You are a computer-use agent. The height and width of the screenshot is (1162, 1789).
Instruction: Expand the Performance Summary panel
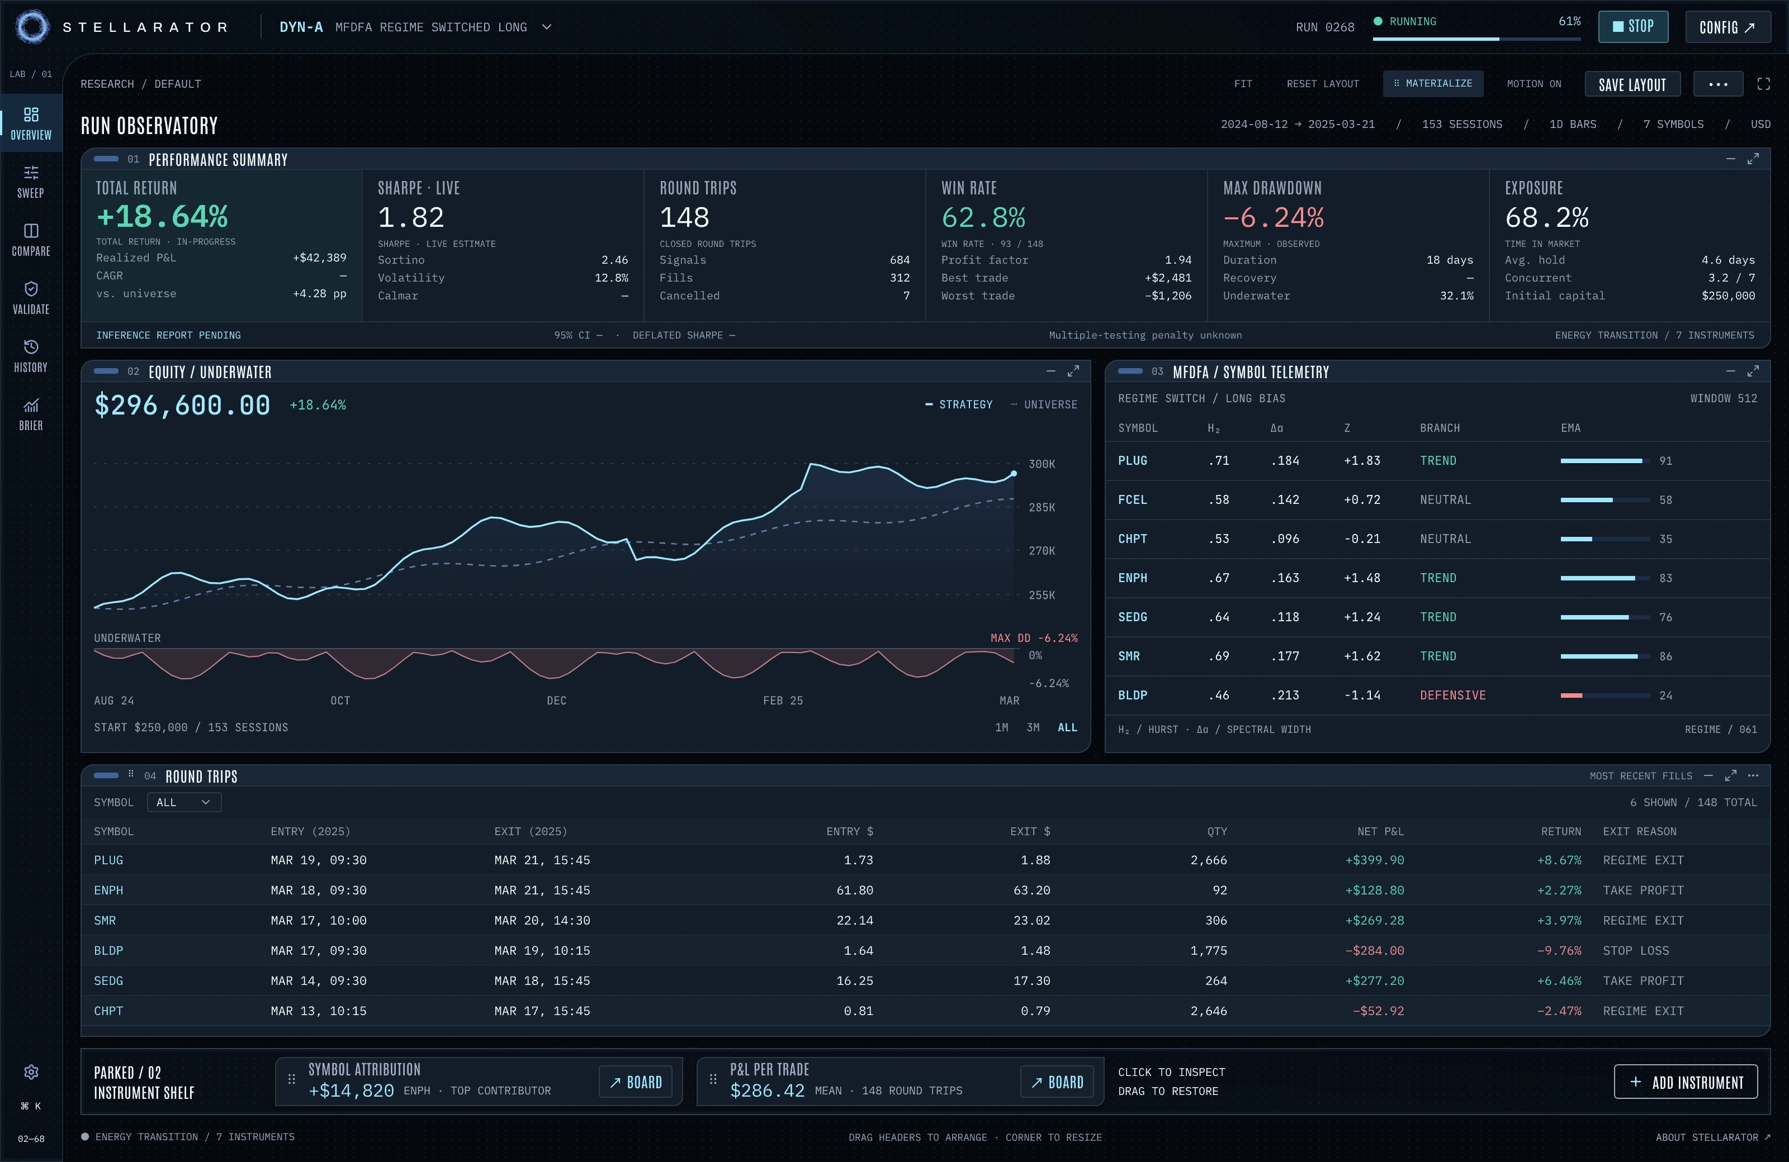pos(1753,159)
